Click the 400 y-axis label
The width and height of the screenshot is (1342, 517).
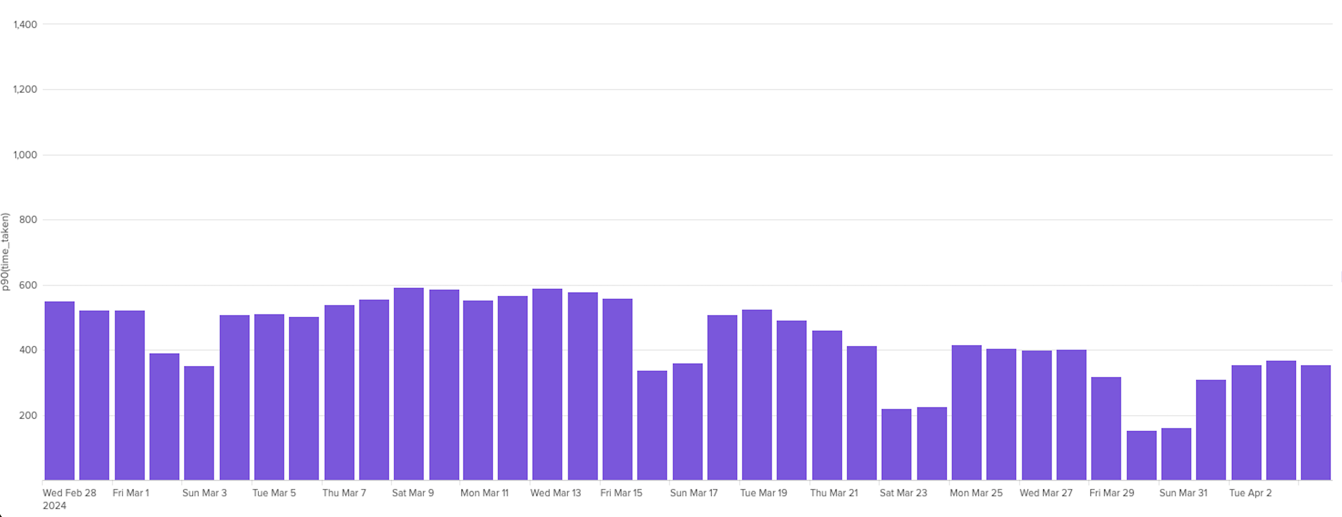(x=28, y=350)
